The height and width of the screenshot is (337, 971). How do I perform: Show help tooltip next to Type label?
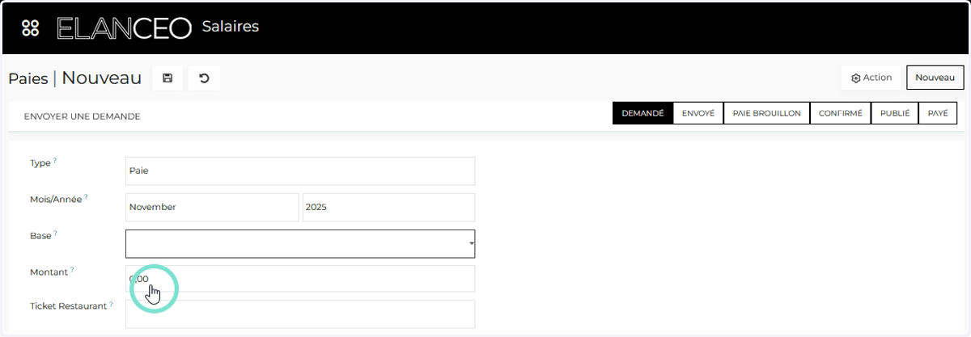tap(55, 161)
